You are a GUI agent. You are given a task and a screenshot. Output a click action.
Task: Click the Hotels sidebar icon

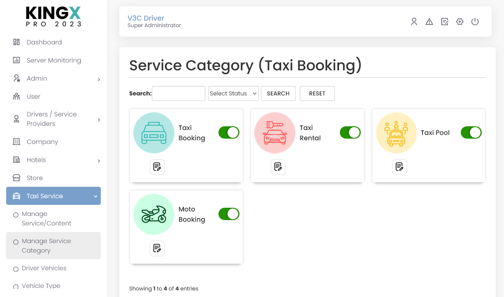point(16,160)
